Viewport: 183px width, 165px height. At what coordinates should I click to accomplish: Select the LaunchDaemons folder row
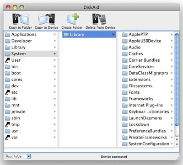[148, 118]
